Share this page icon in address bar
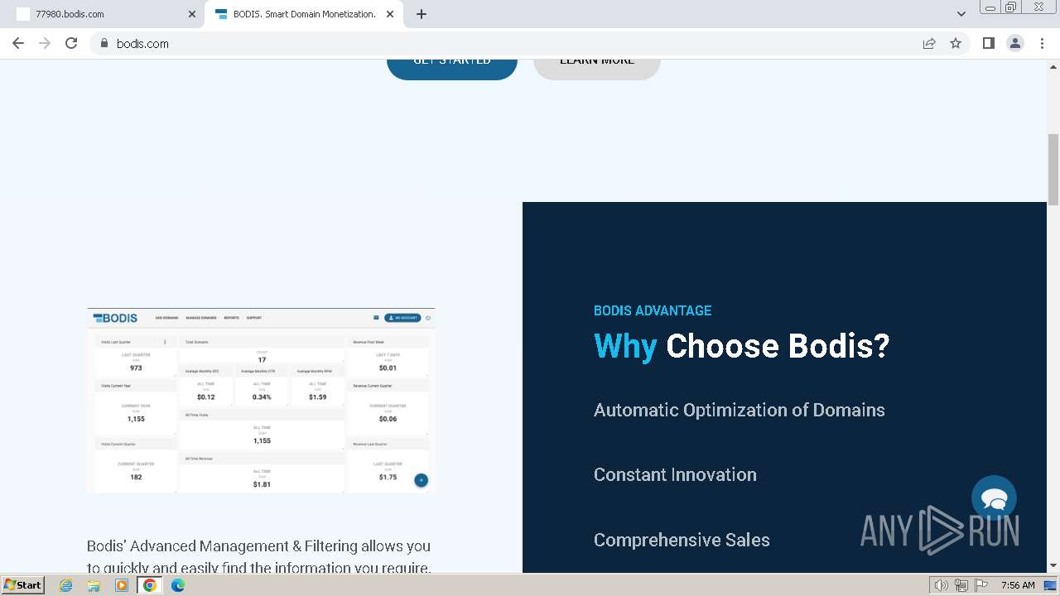Screen dimensions: 1060x596 pyautogui.click(x=929, y=43)
